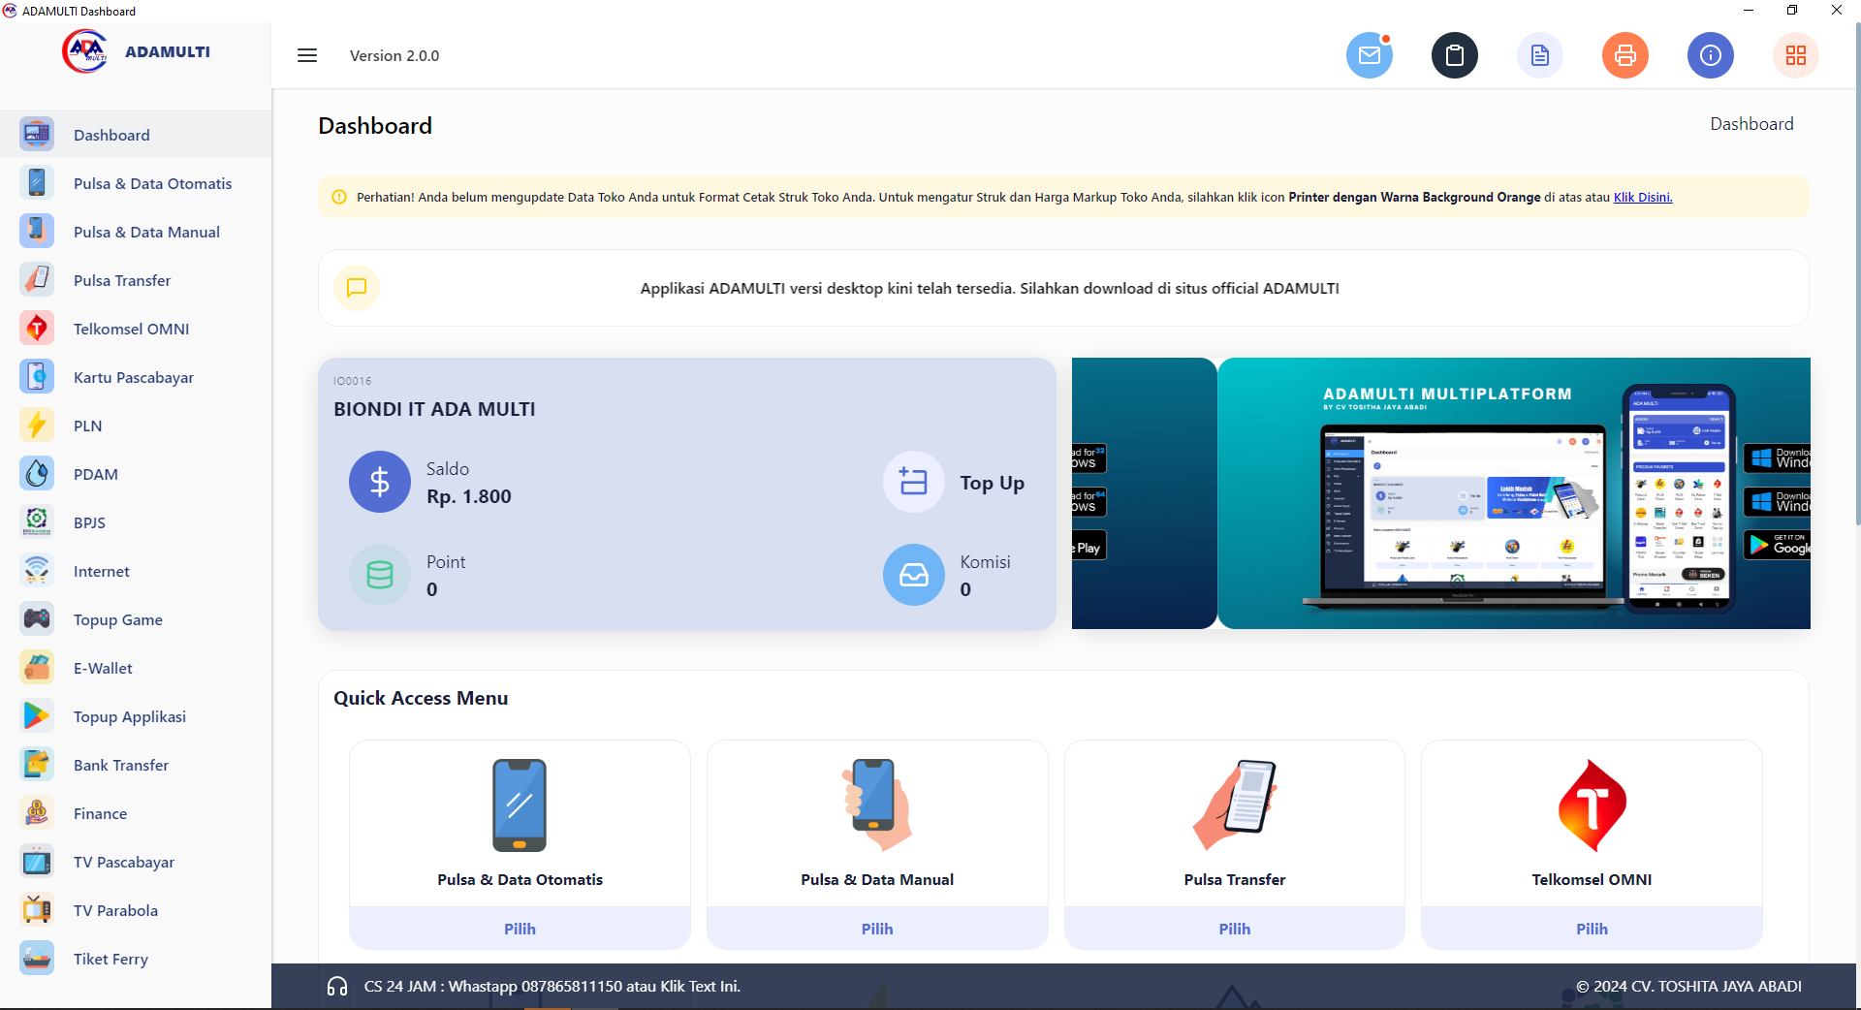Open the mail inbox icon
The image size is (1861, 1010).
point(1370,55)
